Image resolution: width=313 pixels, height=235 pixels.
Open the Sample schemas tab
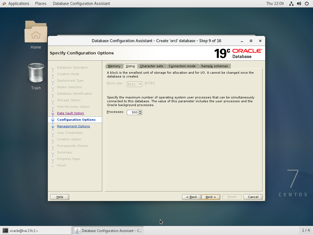(215, 66)
